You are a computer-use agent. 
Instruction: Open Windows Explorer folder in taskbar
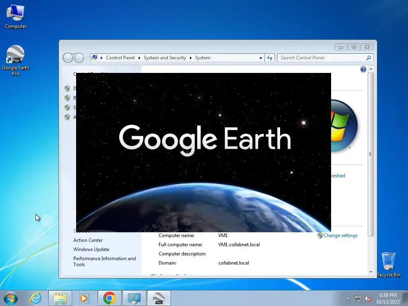(x=60, y=298)
